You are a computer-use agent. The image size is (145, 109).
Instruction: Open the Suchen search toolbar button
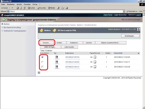[31, 8]
